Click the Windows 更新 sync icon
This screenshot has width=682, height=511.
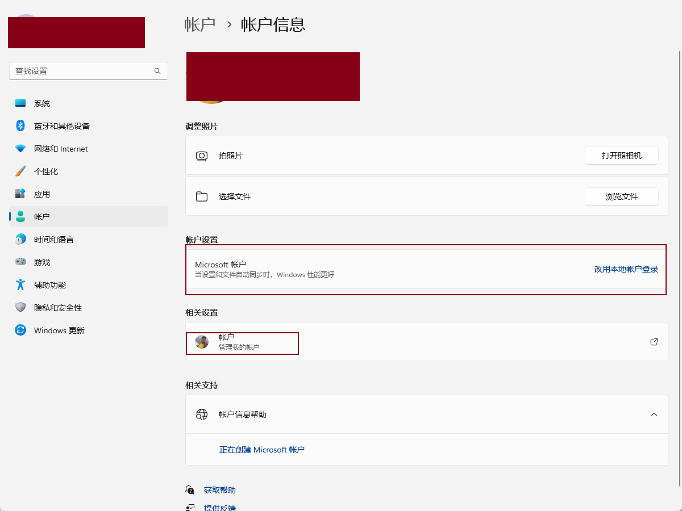(20, 330)
